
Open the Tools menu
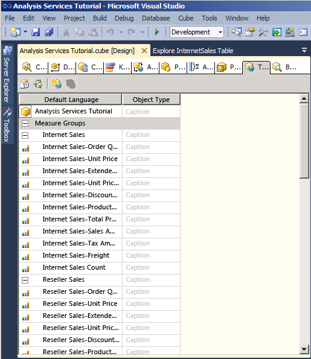pyautogui.click(x=209, y=18)
